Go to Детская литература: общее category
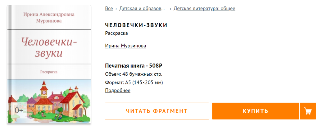The width and height of the screenshot is (318, 130). click(204, 8)
